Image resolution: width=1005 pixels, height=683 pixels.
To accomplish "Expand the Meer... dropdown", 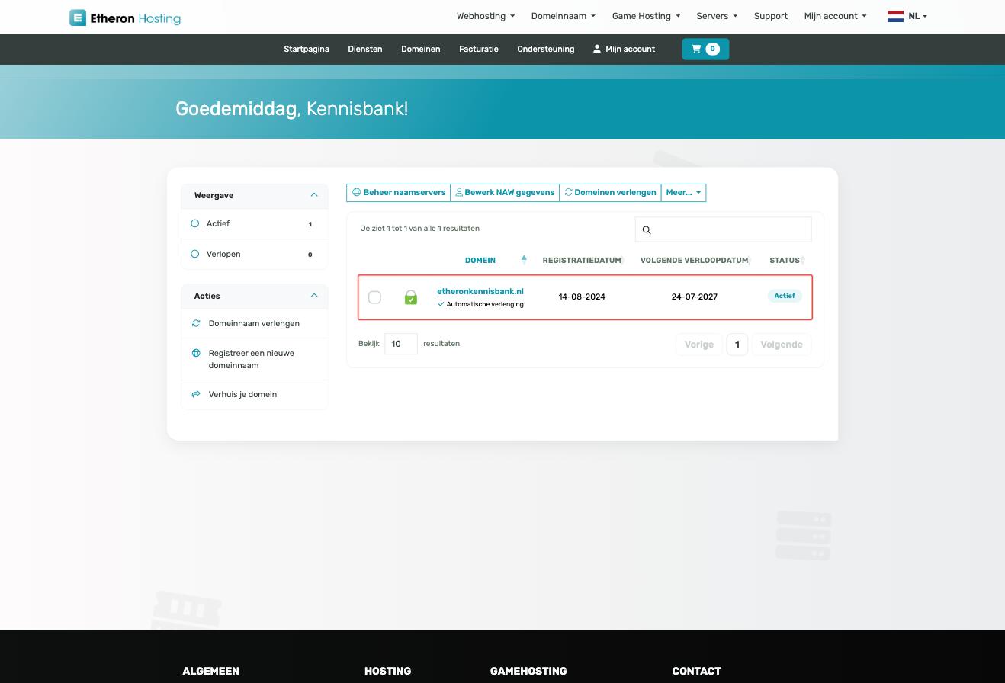I will pos(683,193).
